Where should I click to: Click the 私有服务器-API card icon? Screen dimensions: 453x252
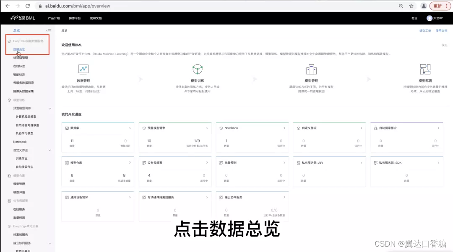(299, 163)
